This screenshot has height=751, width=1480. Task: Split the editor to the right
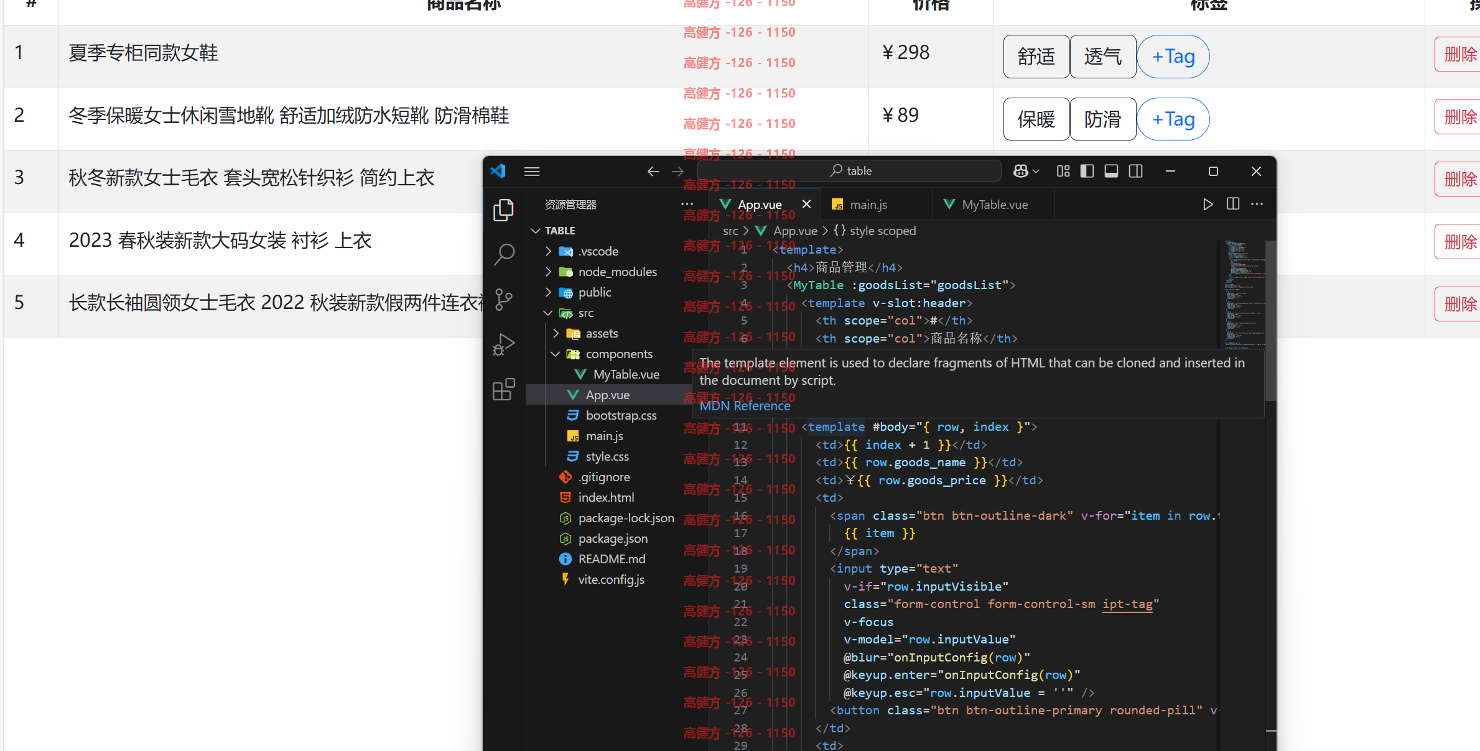[1232, 204]
